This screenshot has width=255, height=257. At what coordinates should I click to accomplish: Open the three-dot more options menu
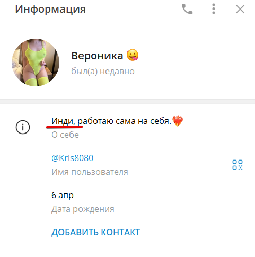click(x=214, y=9)
